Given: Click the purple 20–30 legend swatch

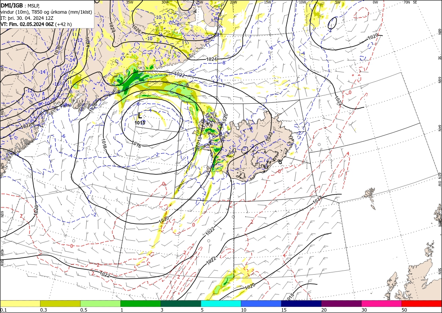Looking at the screenshot, I should coord(341,303).
